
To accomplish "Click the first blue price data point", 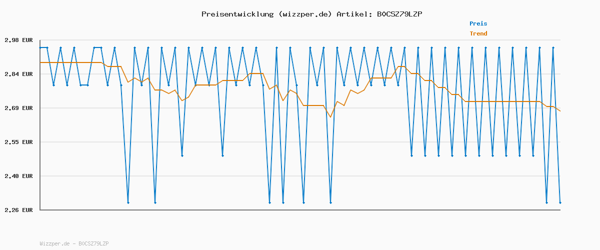I will (40, 47).
